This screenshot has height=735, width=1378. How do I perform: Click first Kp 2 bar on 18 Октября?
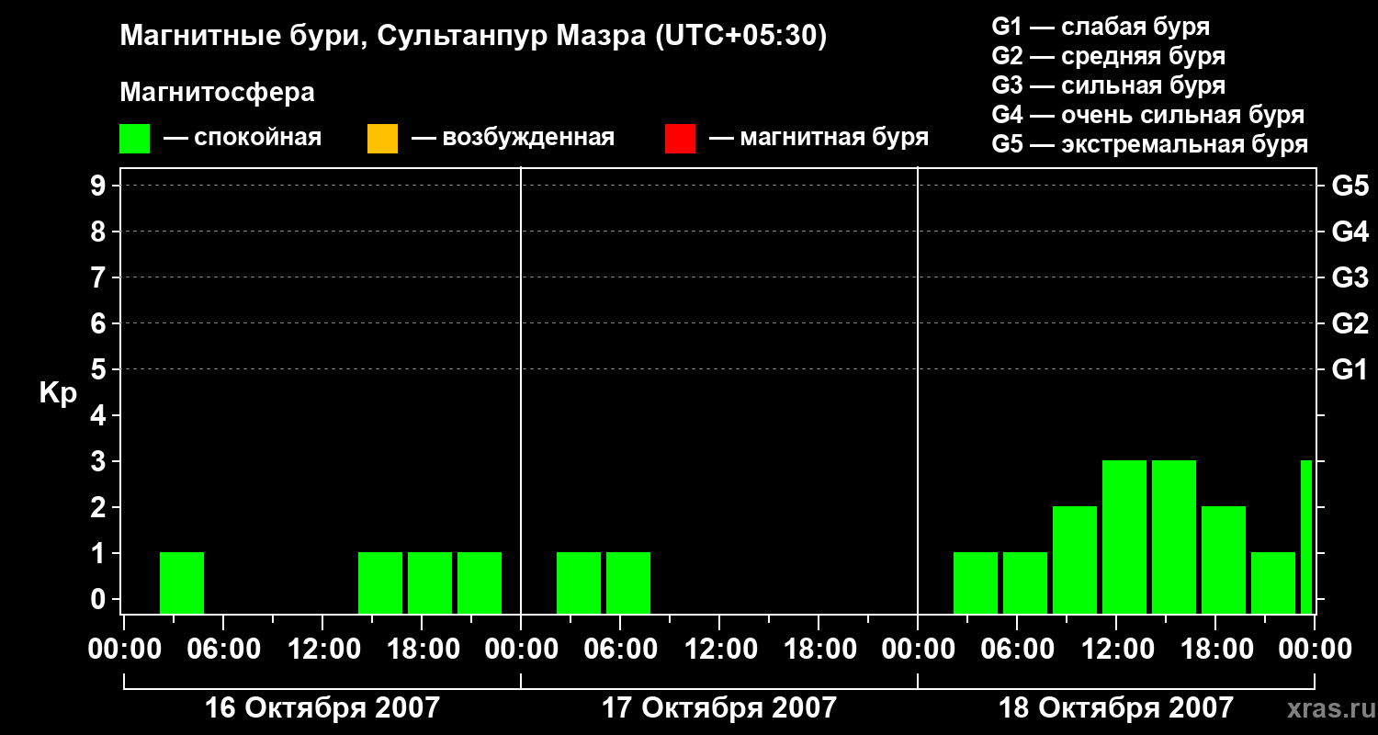point(1075,560)
